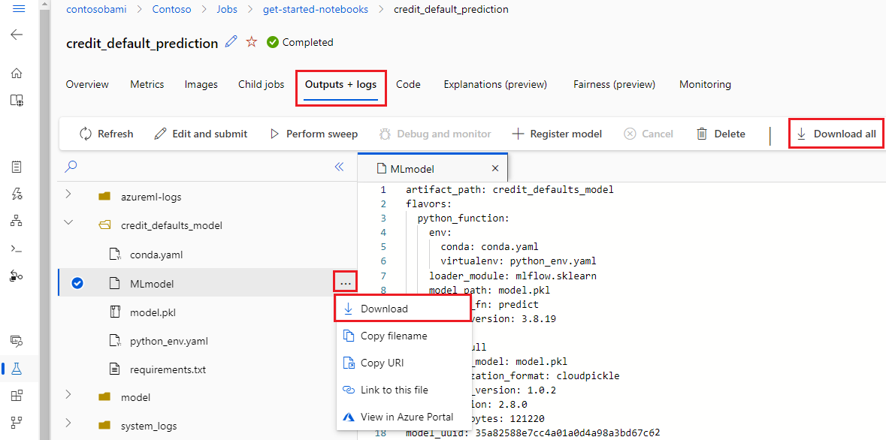Navigate to the get-started-notebooks breadcrumb link
This screenshot has width=886, height=440.
(316, 10)
